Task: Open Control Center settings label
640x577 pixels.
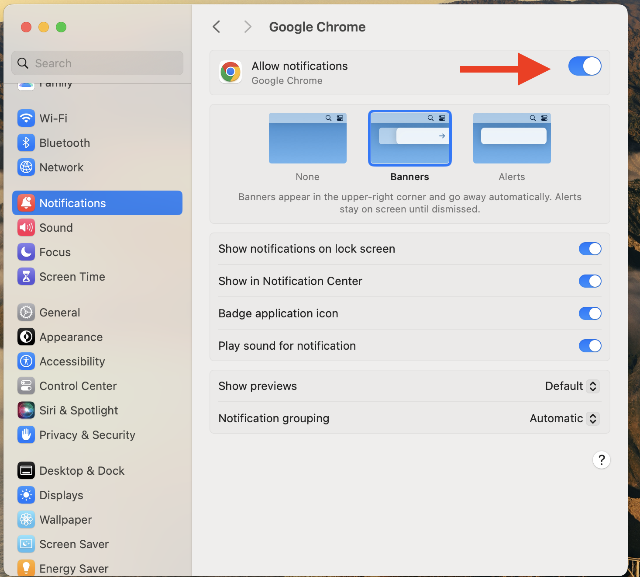Action: tap(78, 386)
